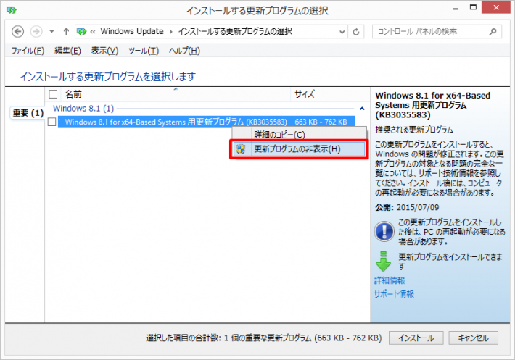Image resolution: width=515 pixels, height=360 pixels.
Task: Open the ファイル(F) menu
Action: [x=28, y=51]
